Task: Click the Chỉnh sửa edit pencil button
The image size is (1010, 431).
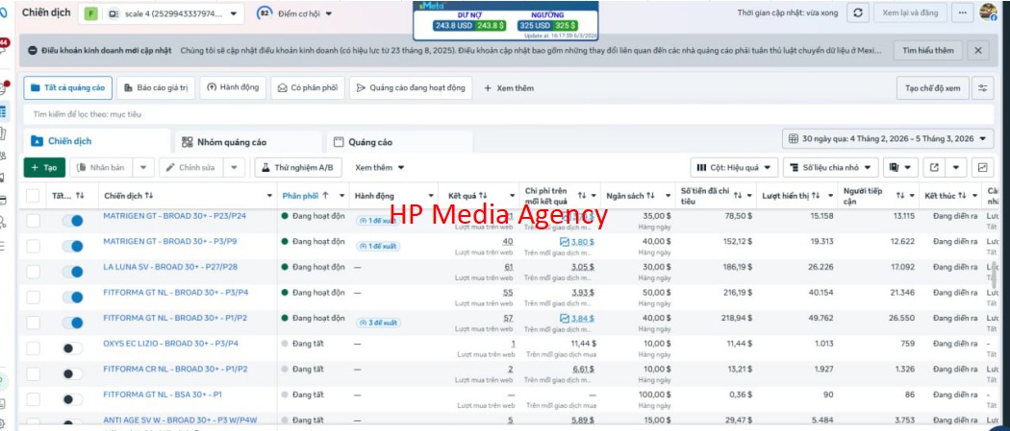Action: click(190, 168)
